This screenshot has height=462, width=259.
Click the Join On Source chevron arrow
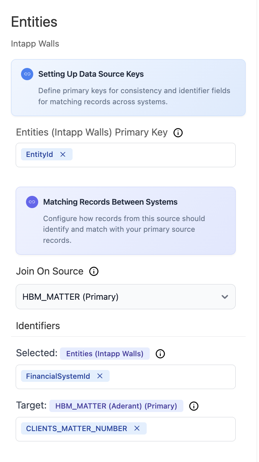click(225, 297)
